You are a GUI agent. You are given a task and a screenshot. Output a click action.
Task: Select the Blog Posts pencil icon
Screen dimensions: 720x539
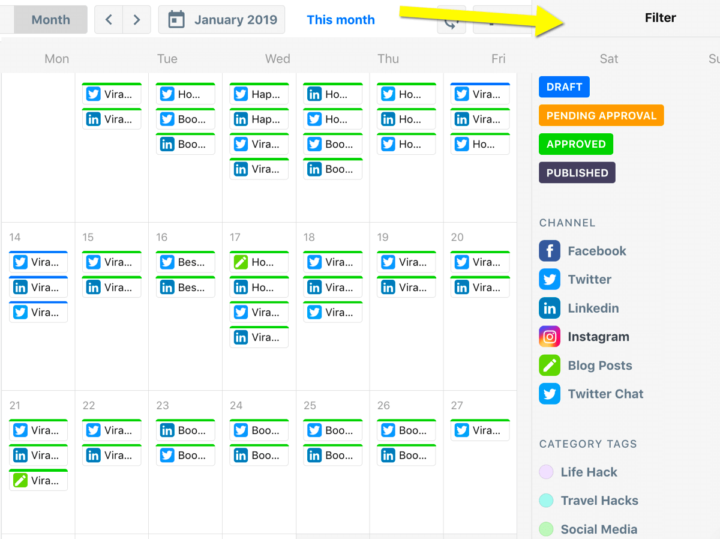click(550, 366)
